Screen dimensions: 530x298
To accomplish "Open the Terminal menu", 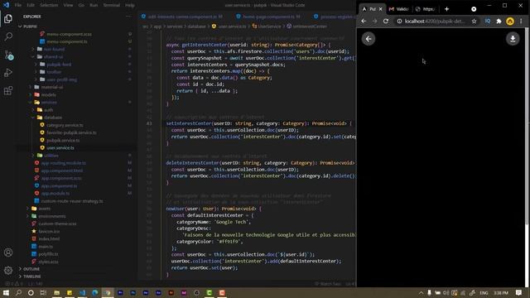I will click(111, 5).
